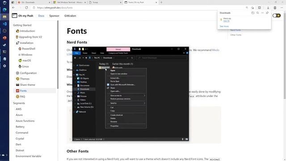Choose Delete in context menu
286x161 pixels.
coord(126,118)
